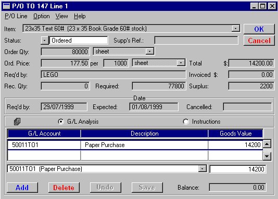Click the Ord. Price field 177.50

[65, 63]
